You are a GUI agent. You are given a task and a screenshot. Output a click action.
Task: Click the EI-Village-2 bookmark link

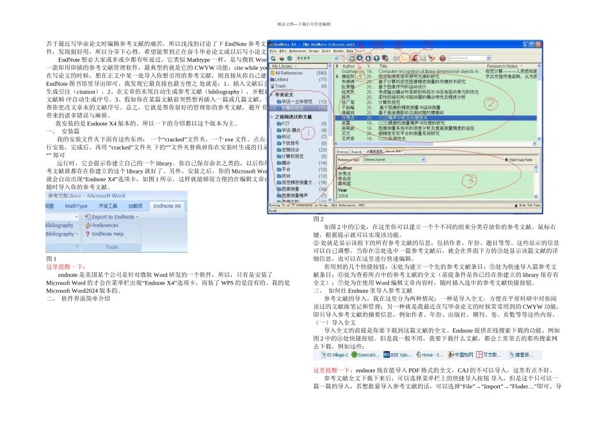[335, 354]
